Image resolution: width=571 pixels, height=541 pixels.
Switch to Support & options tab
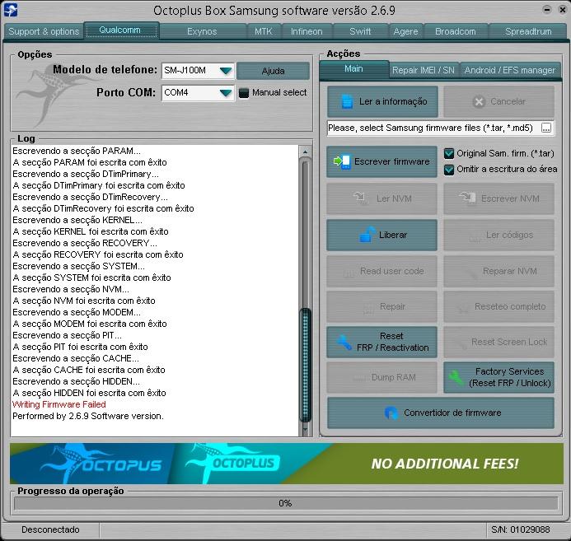44,31
